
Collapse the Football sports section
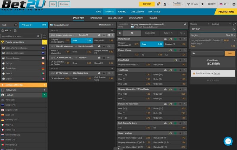coord(45,95)
